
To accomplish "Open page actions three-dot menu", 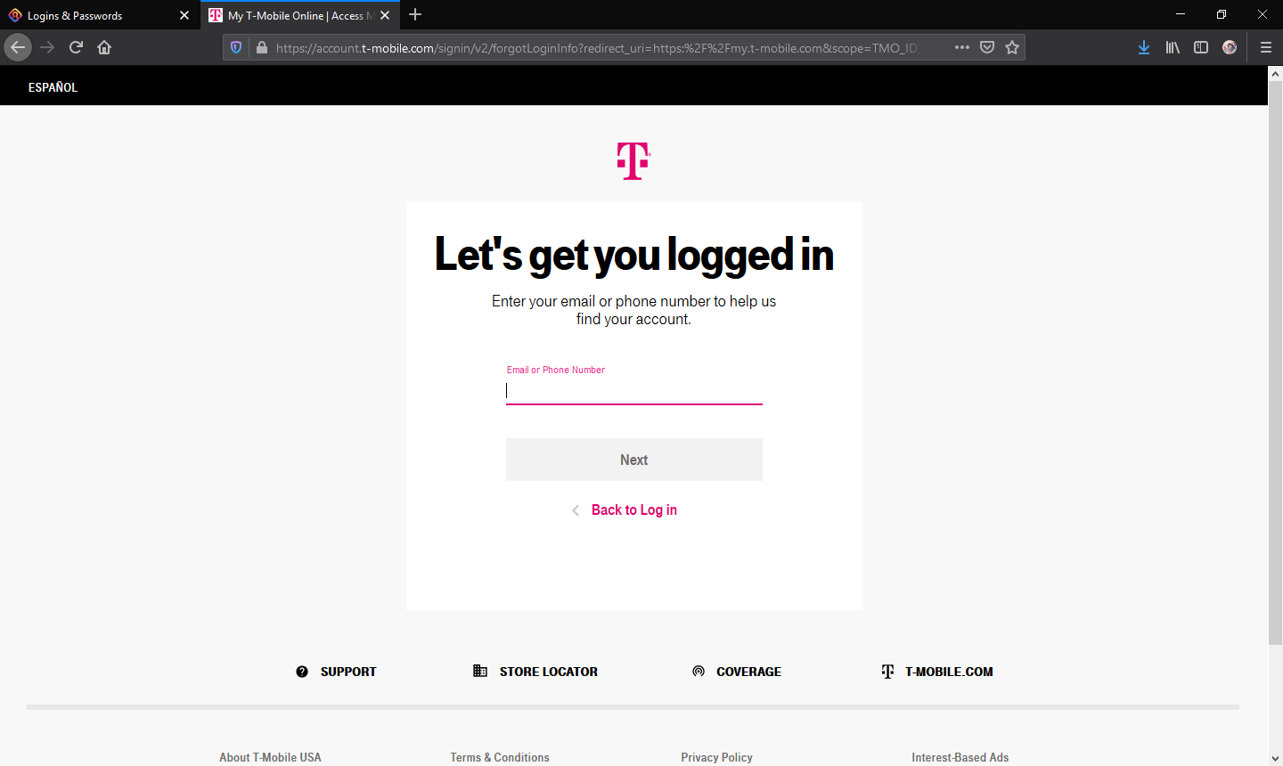I will (962, 47).
